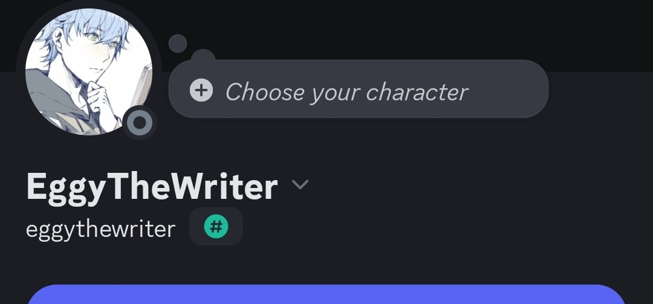Screen dimensions: 653x304
Task: Expand the chevron next to EggyTheWriter
Action: coord(300,184)
